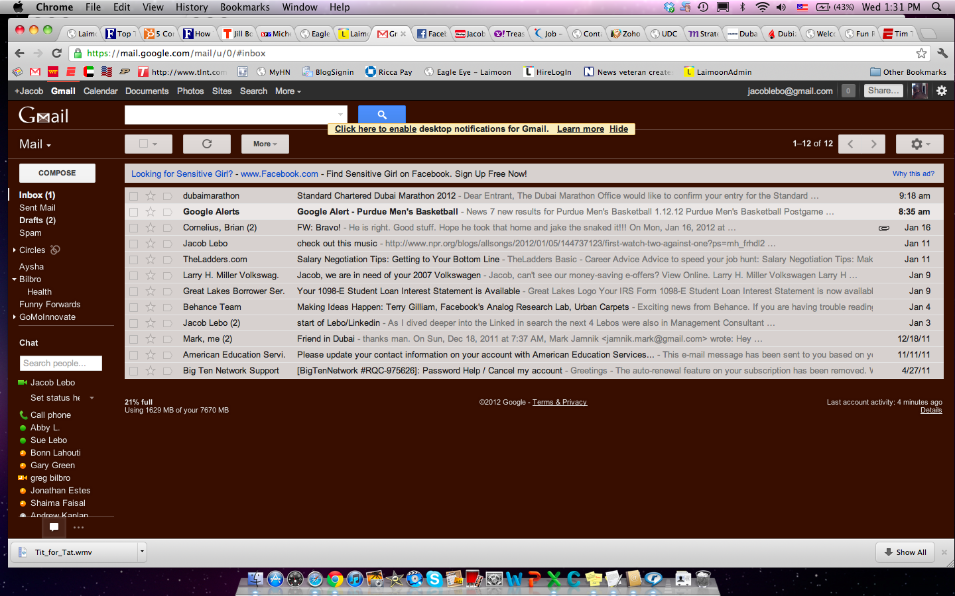Star the dubaimarathon email
Viewport: 955px width, 596px height.
pos(151,196)
